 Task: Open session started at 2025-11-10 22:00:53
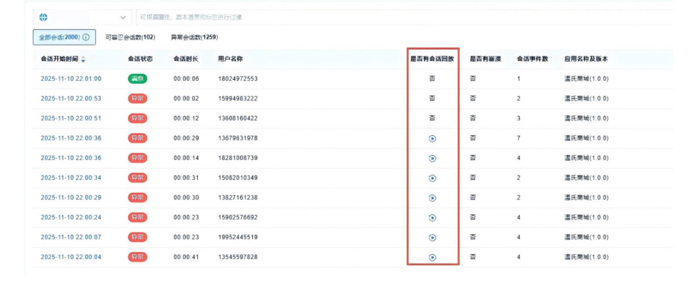click(71, 99)
